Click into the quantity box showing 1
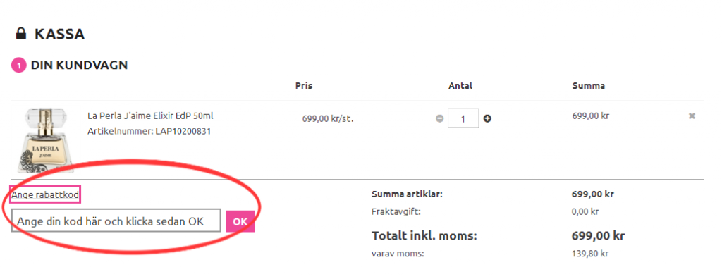Image resolution: width=722 pixels, height=279 pixels. [x=463, y=119]
